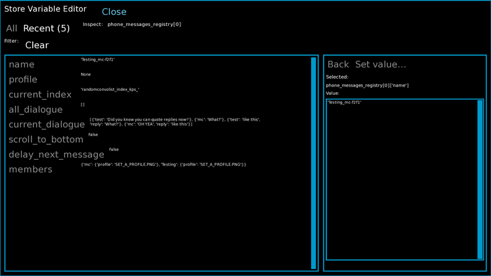Select the name variable row
Viewport: 491px width, 276px height.
[22, 64]
